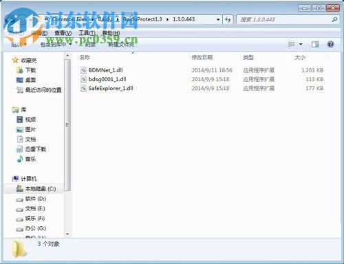Select 本地磁盘 (C:) label in navigation tree
The width and height of the screenshot is (344, 264).
pyautogui.click(x=41, y=189)
